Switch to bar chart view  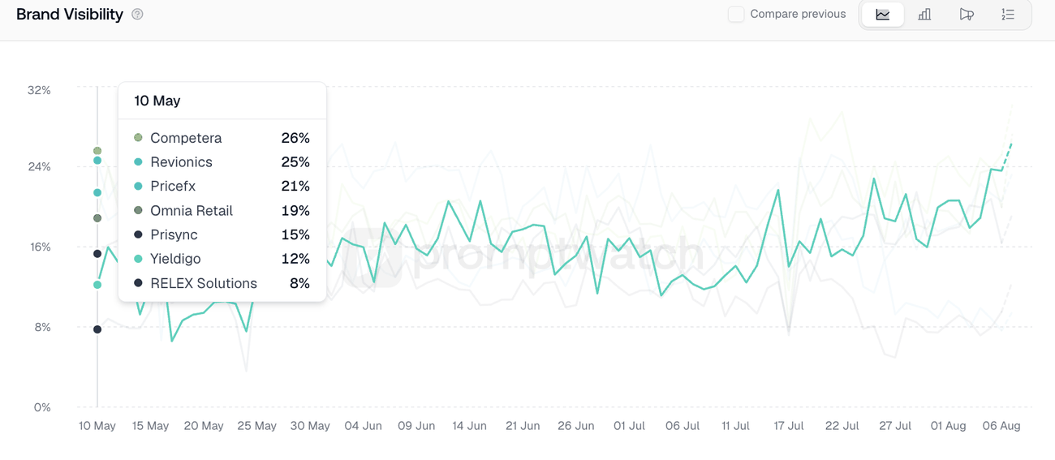[x=924, y=15]
